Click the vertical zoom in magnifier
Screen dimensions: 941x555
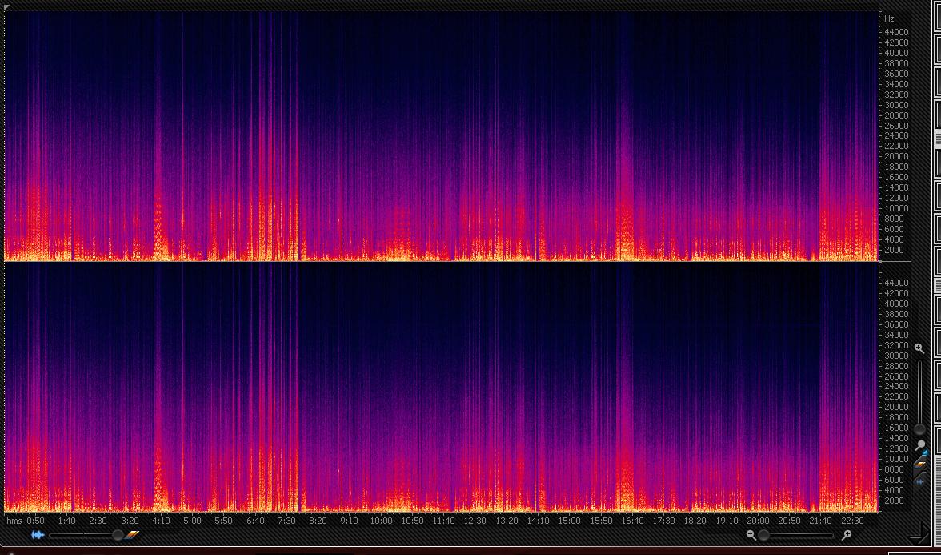[x=919, y=349]
